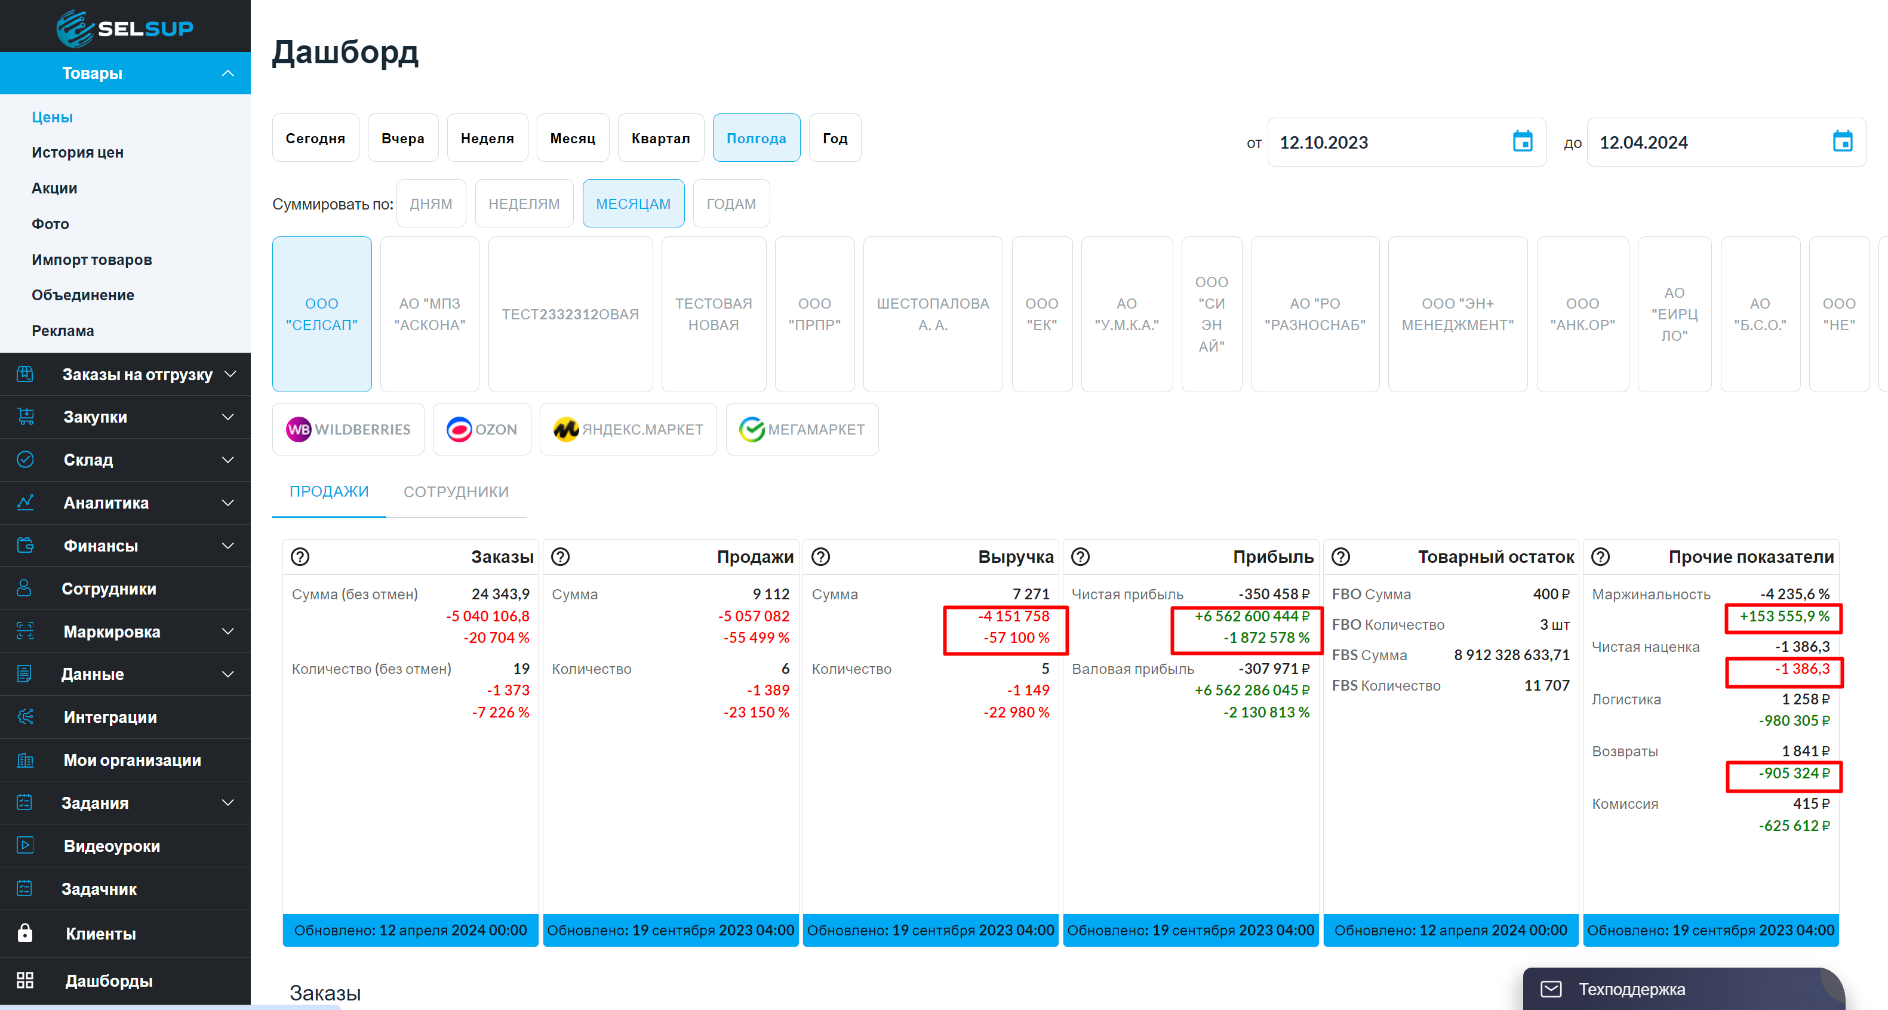Click the Заказы на отгрузку box icon
The image size is (1888, 1010).
pos(25,374)
